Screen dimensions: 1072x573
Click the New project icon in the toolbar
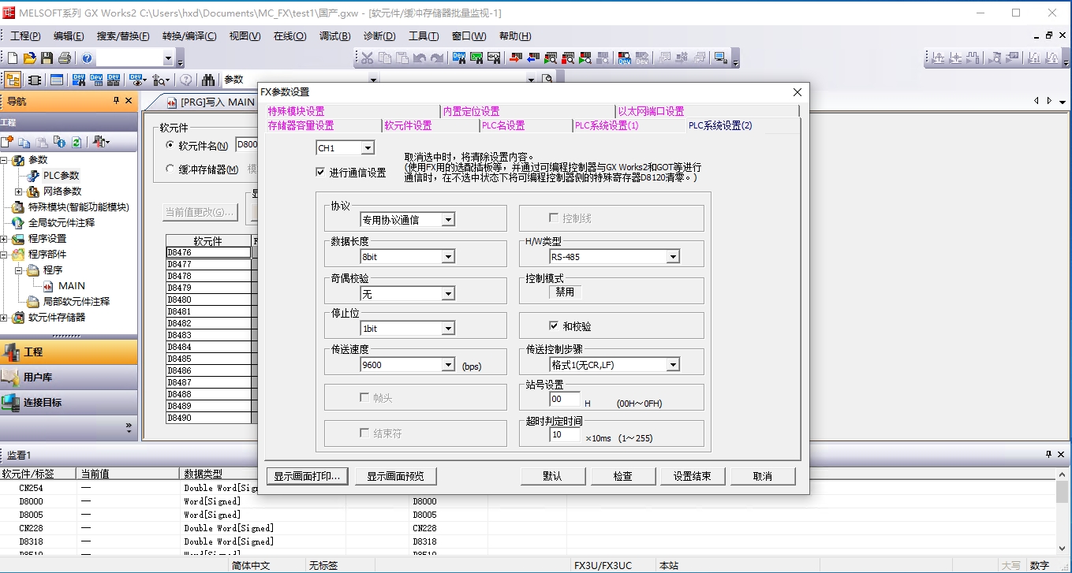(x=13, y=58)
